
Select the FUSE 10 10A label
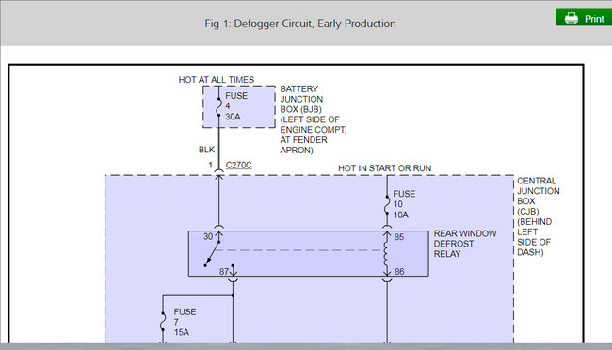(404, 204)
